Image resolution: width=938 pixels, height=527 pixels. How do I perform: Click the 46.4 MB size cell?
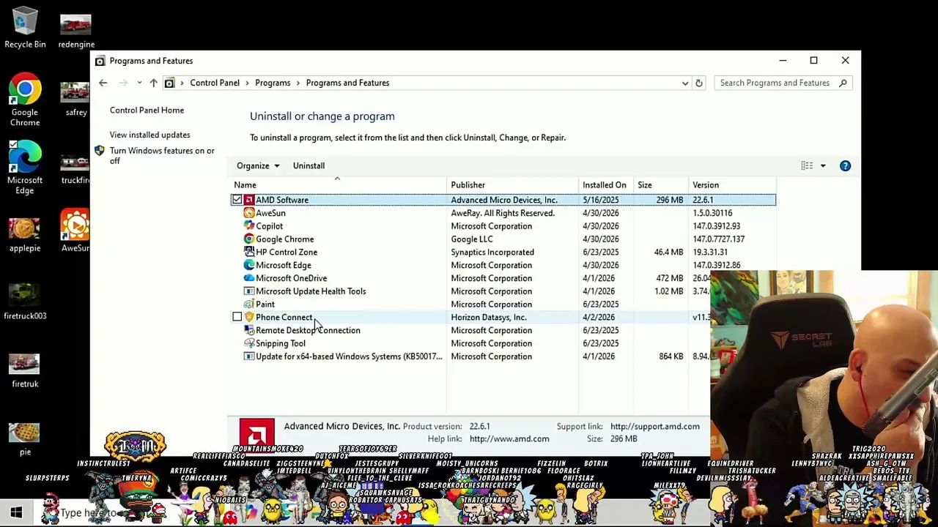coord(668,253)
